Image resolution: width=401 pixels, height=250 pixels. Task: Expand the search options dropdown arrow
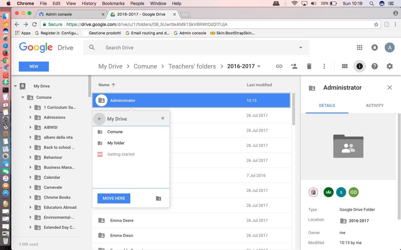pos(301,47)
